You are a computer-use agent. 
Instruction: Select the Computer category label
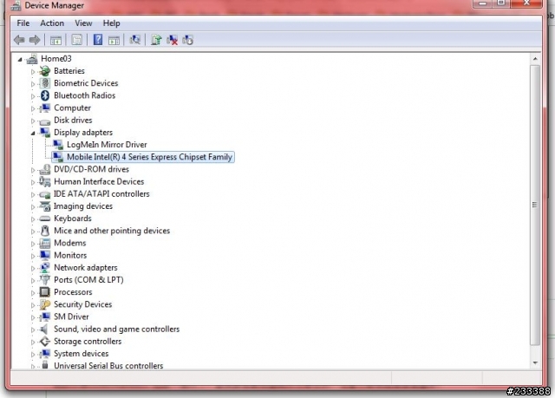coord(72,108)
